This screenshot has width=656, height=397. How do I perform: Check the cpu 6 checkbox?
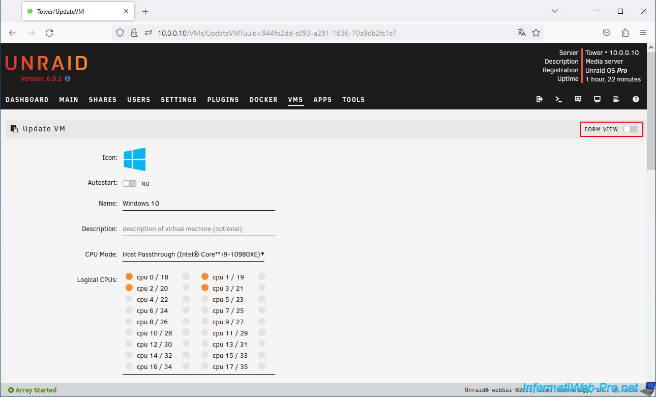129,310
